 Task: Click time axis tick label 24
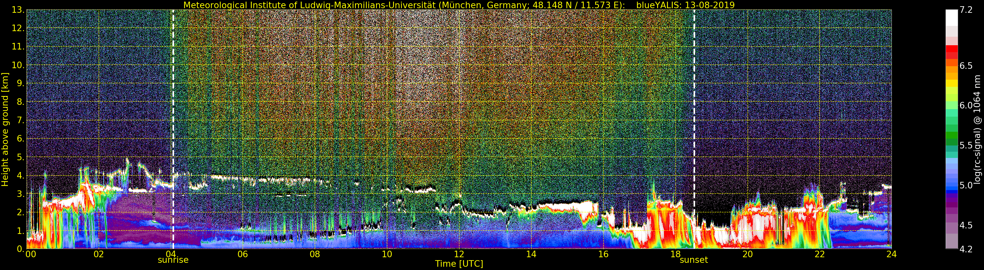coord(892,254)
